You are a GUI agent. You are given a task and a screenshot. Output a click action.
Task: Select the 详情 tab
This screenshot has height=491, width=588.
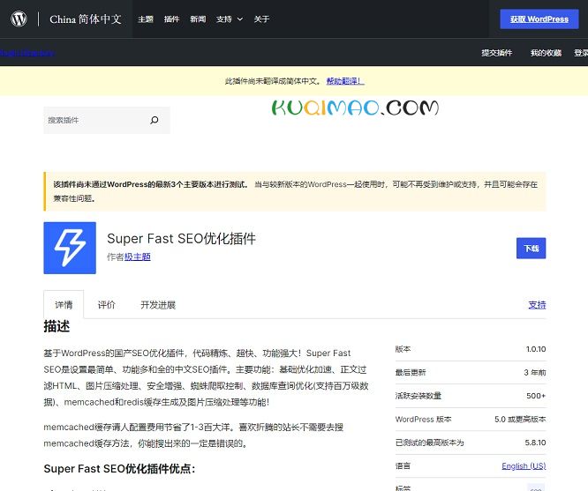click(x=64, y=305)
